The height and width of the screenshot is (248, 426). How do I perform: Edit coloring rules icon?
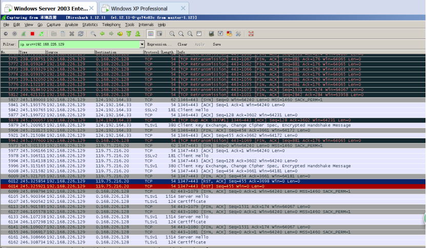[229, 34]
